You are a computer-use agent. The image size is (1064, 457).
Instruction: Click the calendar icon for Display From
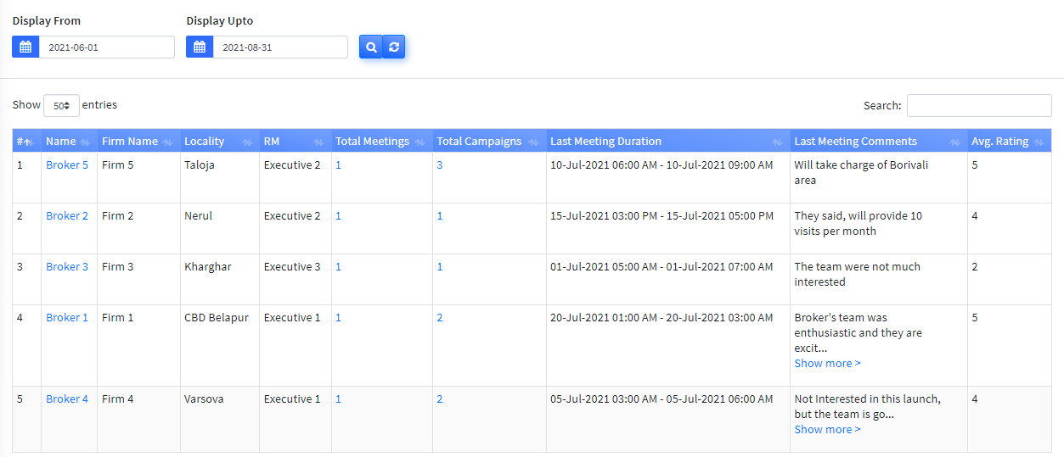25,47
